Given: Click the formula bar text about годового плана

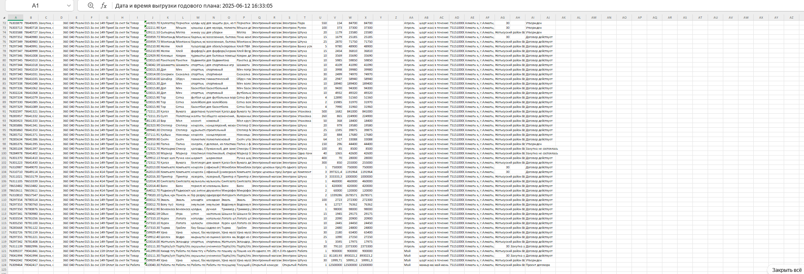Looking at the screenshot, I should (194, 6).
